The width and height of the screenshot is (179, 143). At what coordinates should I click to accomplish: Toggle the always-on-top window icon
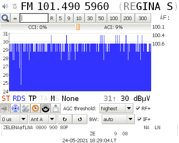click(x=56, y=108)
